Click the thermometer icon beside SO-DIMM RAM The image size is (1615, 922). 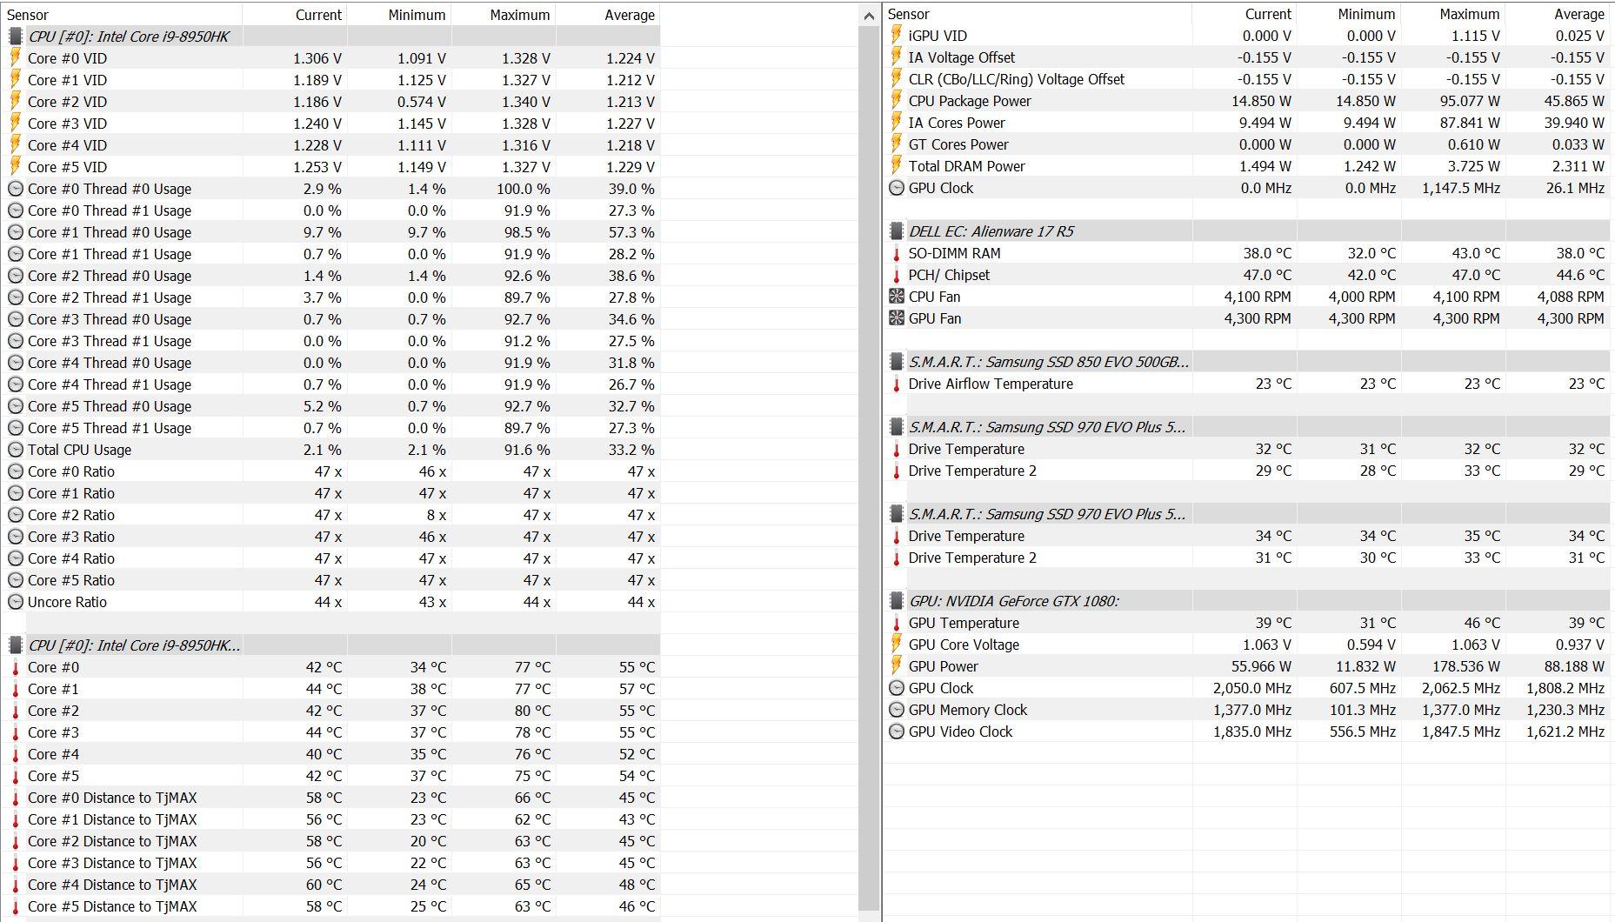coord(897,253)
